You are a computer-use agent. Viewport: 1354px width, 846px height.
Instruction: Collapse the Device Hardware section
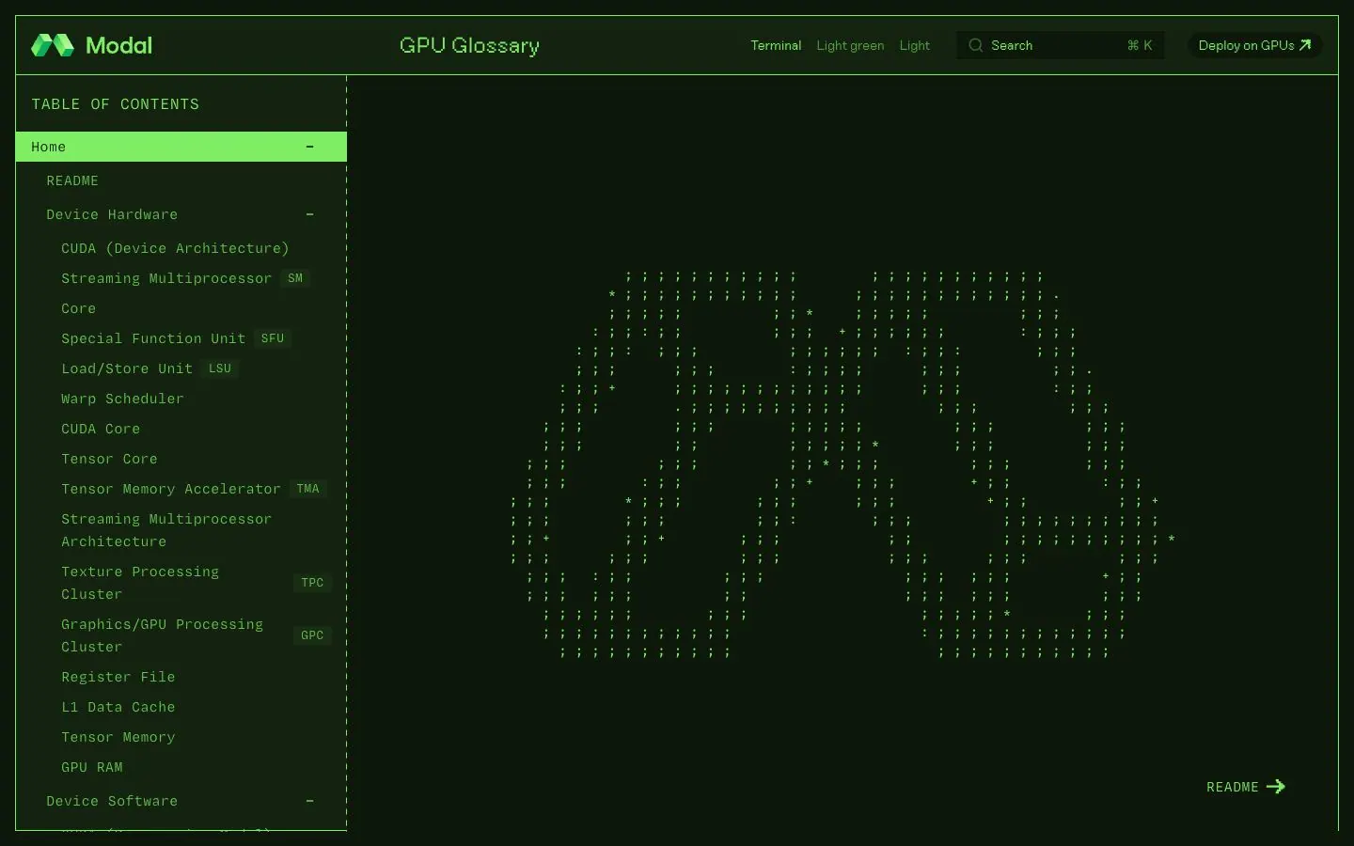pos(309,214)
